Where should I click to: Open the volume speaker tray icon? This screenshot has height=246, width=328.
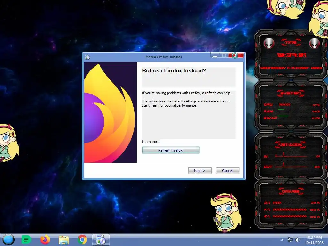click(x=298, y=240)
